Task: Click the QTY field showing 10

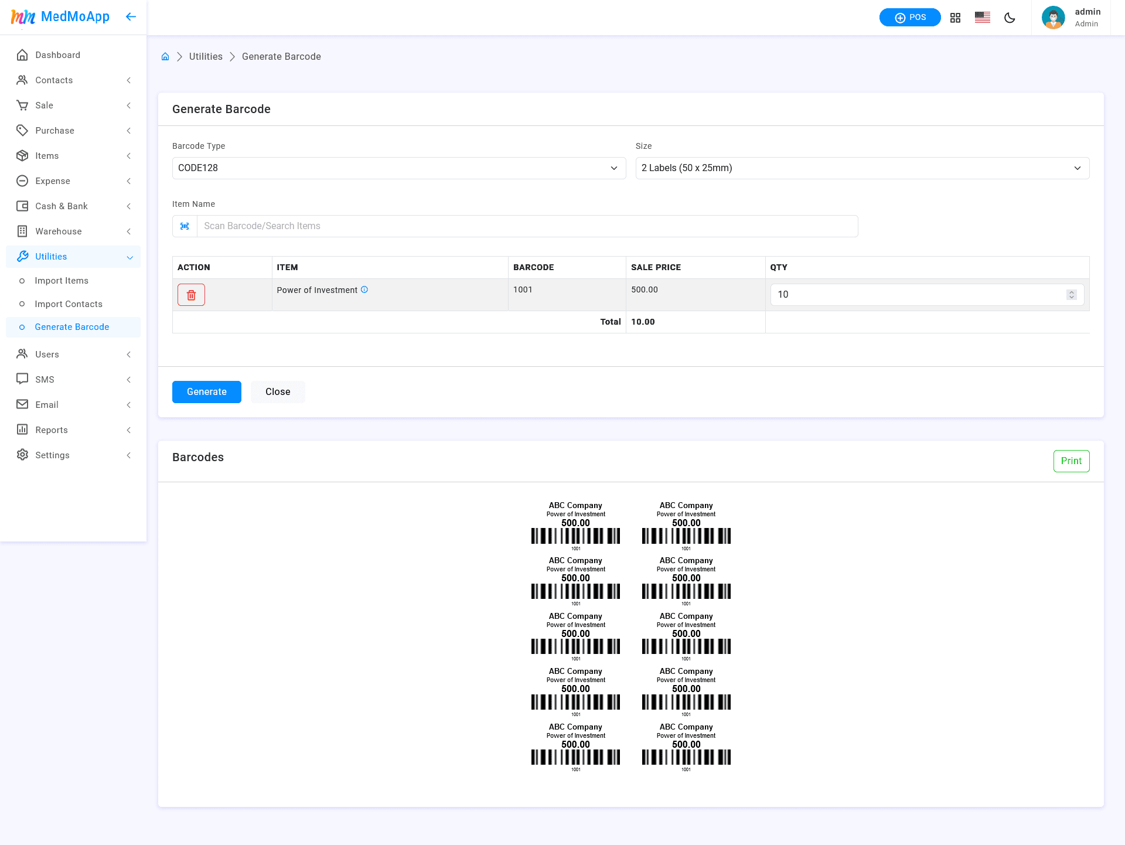Action: [927, 295]
